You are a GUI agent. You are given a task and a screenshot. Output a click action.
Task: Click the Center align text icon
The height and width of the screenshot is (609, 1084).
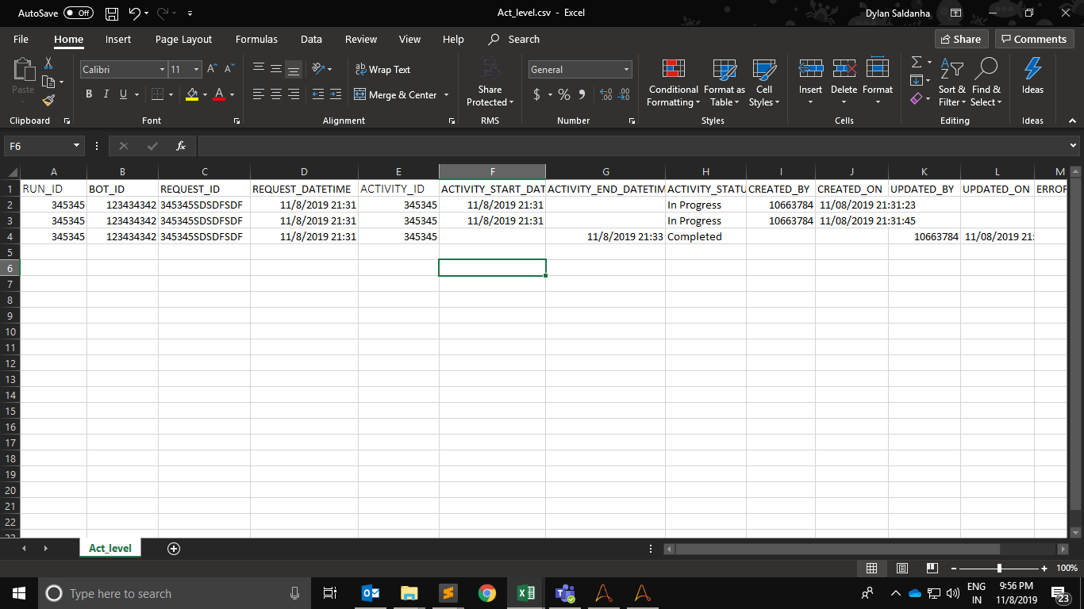pos(276,95)
